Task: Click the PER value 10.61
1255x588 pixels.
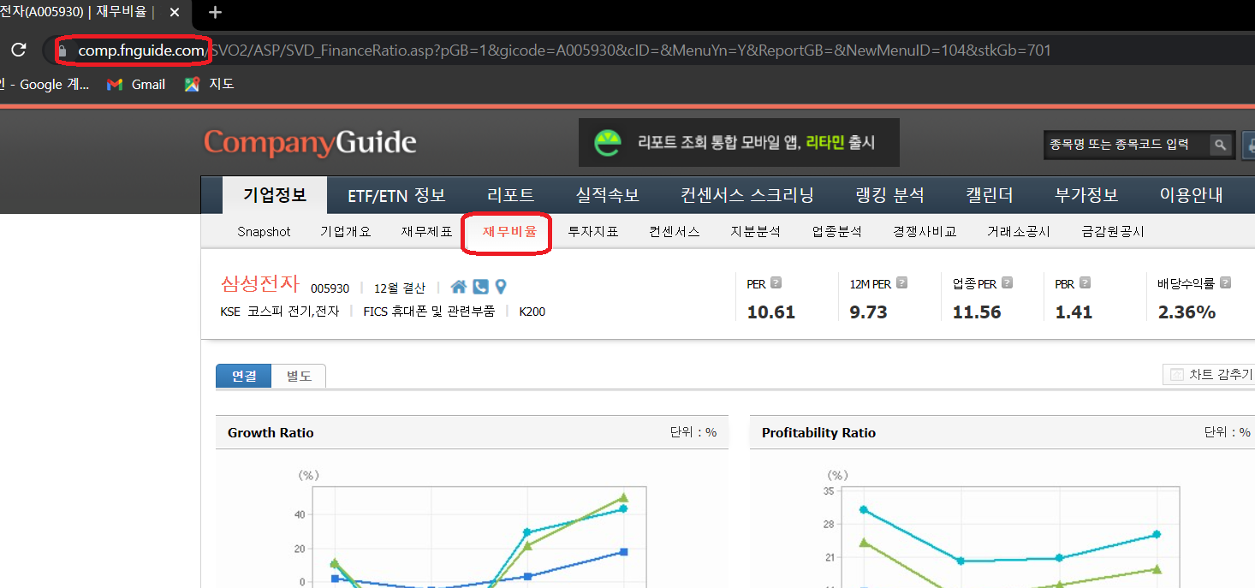Action: (x=771, y=312)
